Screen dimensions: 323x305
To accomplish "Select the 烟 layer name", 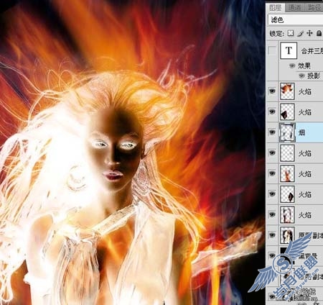I will (x=301, y=132).
